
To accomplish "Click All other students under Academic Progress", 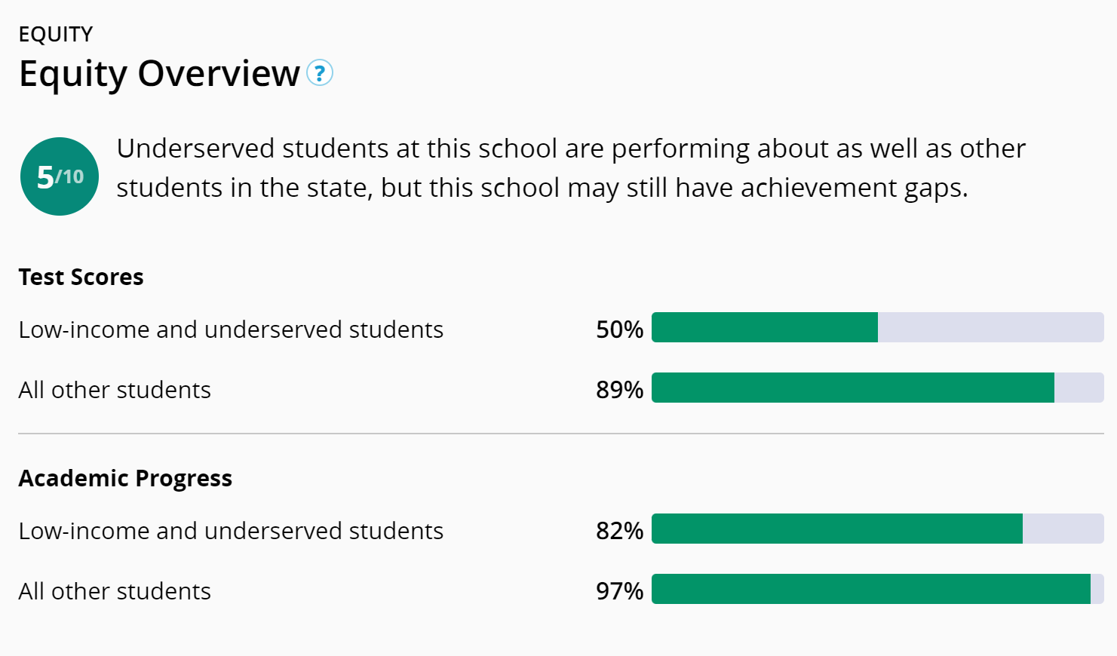I will [x=115, y=591].
